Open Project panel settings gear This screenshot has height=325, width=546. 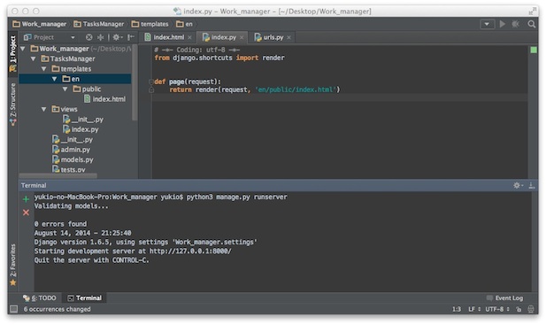pos(118,37)
